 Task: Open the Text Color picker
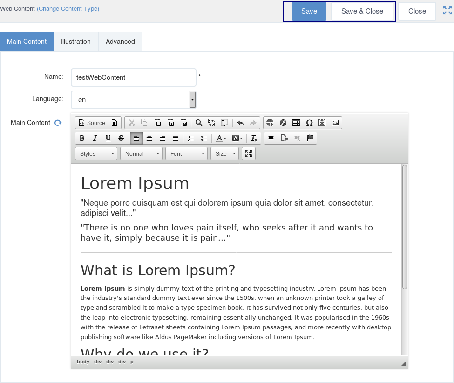pos(221,138)
